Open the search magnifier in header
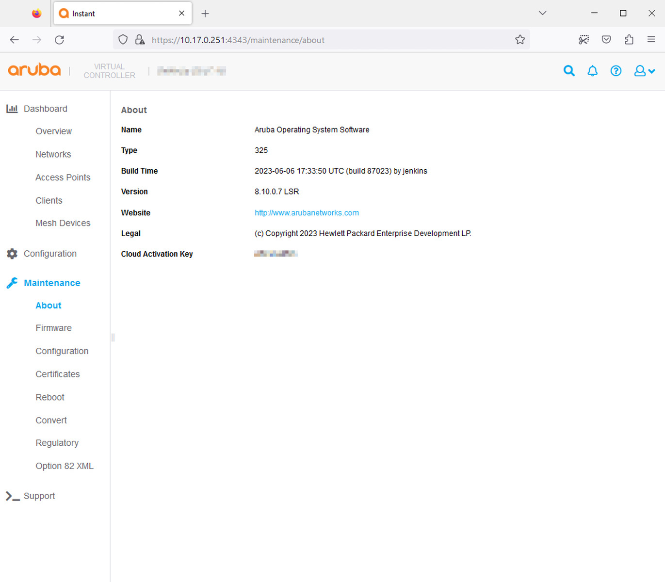The image size is (665, 582). pos(569,71)
